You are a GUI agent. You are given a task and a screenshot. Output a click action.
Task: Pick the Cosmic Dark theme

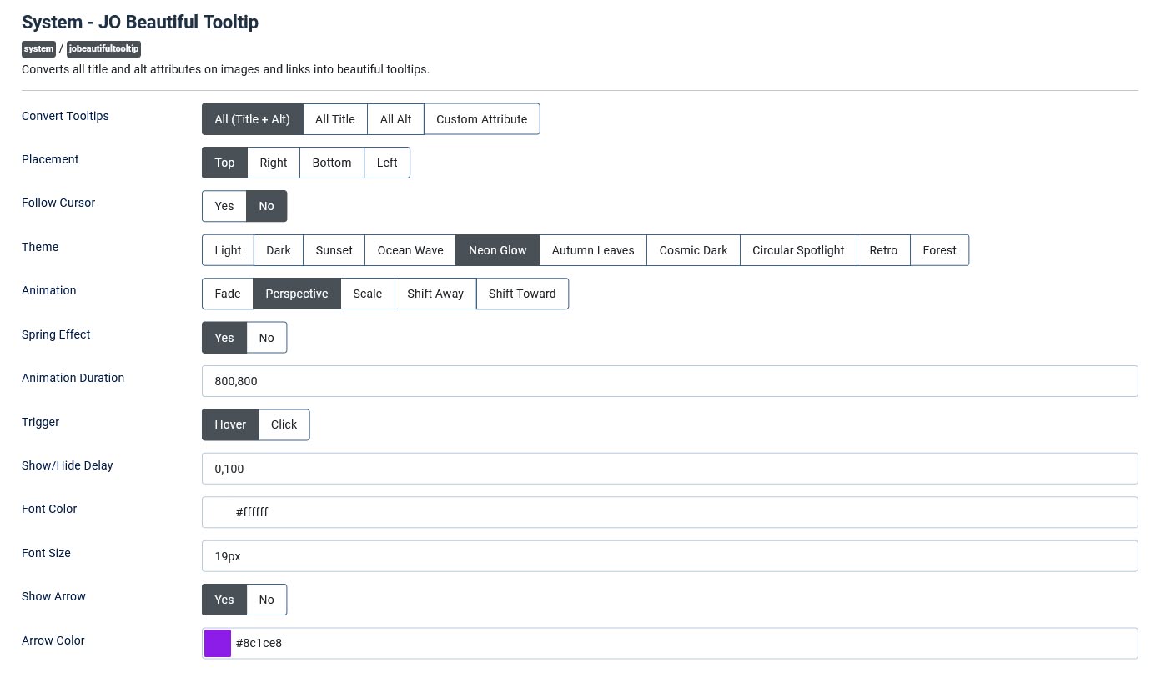tap(692, 250)
